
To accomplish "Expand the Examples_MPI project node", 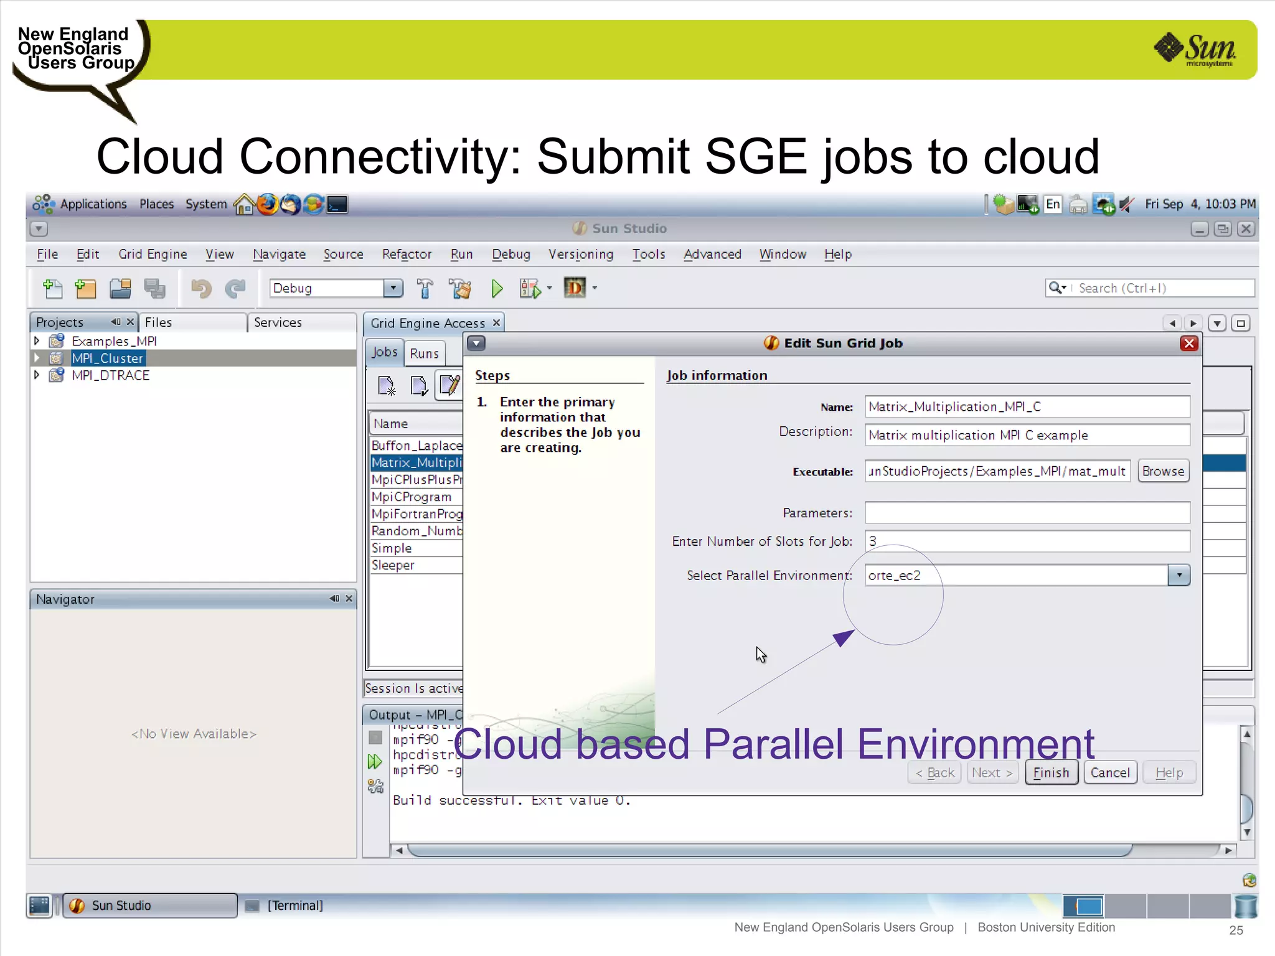I will (x=37, y=341).
